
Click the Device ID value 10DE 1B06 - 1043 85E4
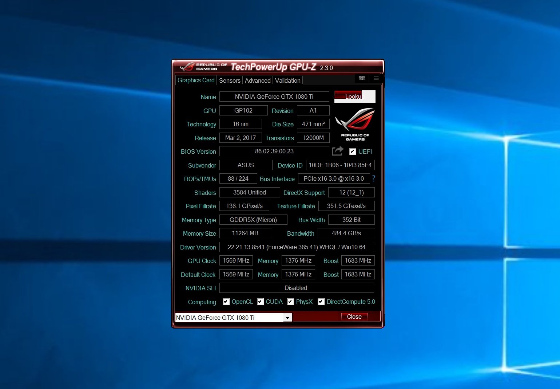point(340,165)
